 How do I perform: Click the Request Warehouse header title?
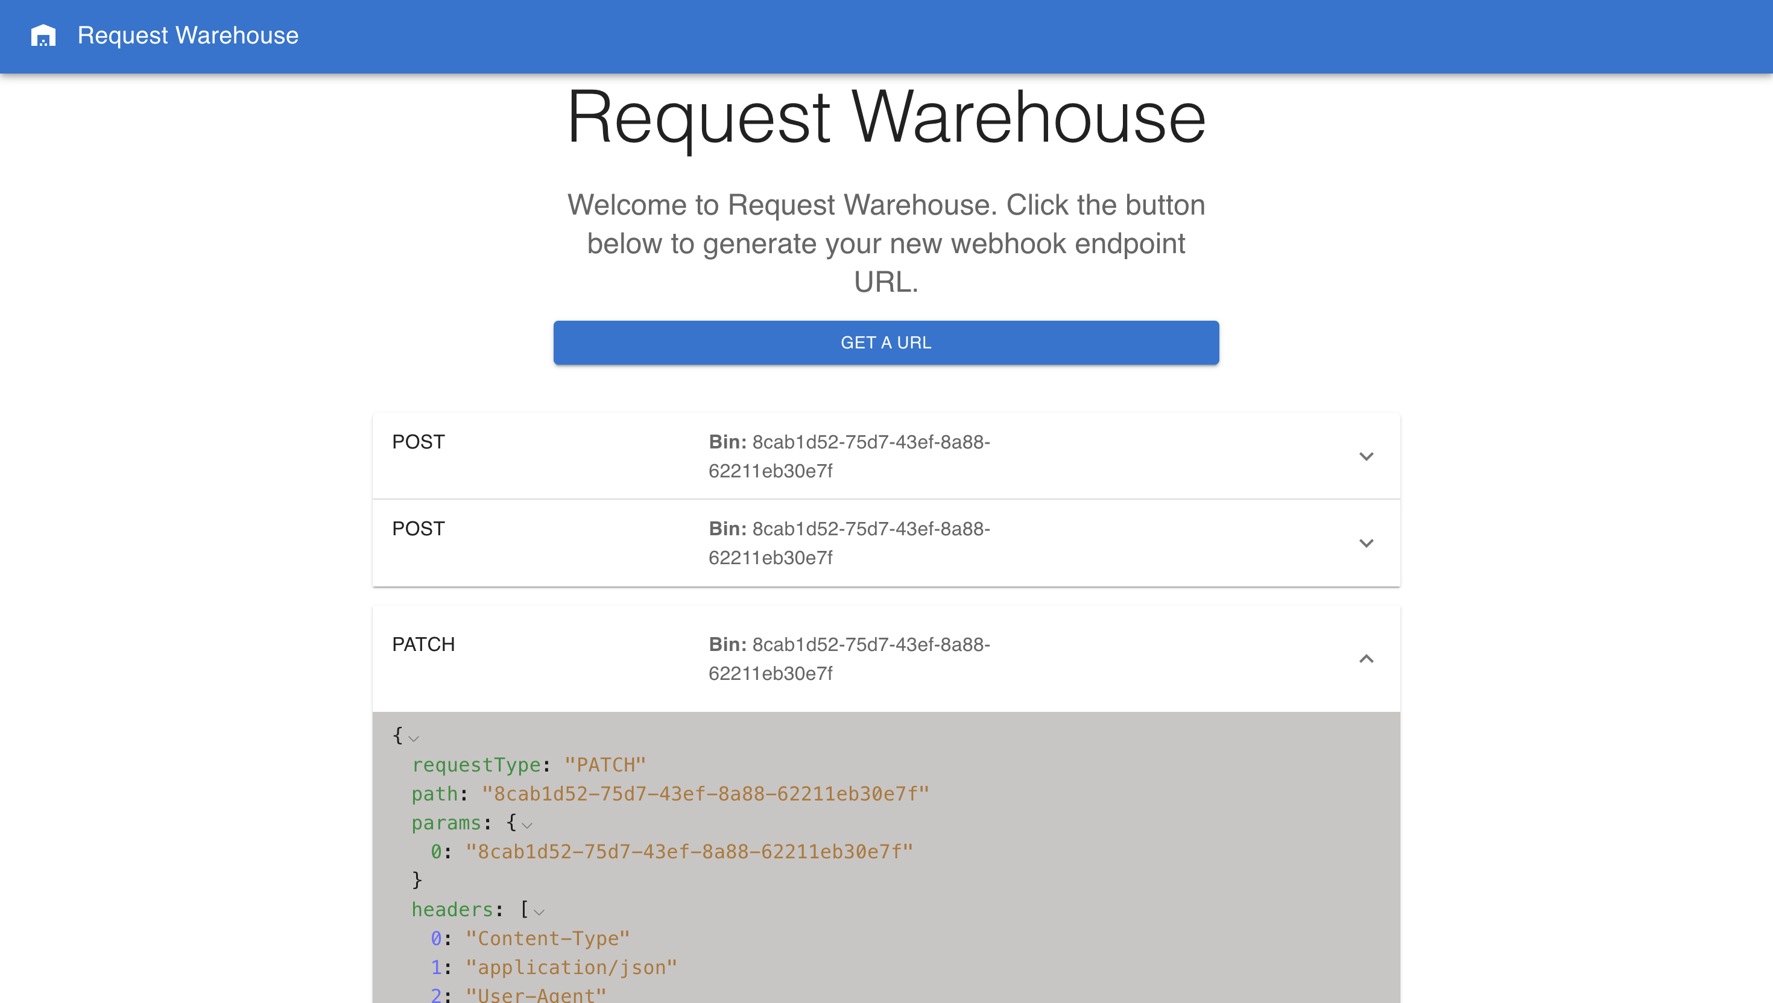[188, 36]
